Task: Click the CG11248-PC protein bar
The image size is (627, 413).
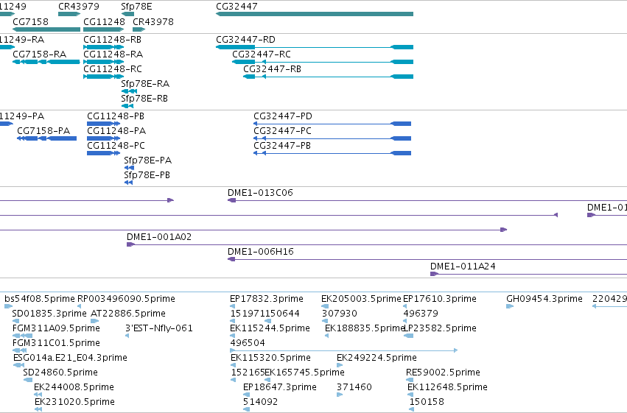Action: [104, 153]
